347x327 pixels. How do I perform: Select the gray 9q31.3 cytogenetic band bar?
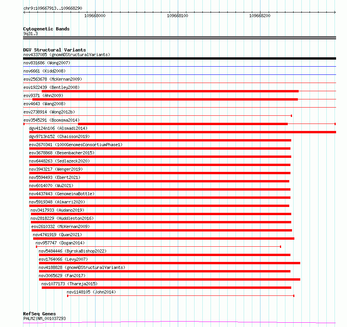(x=179, y=38)
